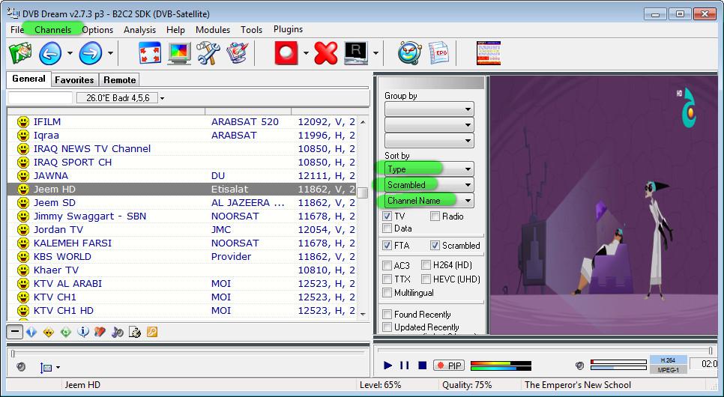Click the document with clock icon
The height and width of the screenshot is (397, 724).
pos(134,332)
